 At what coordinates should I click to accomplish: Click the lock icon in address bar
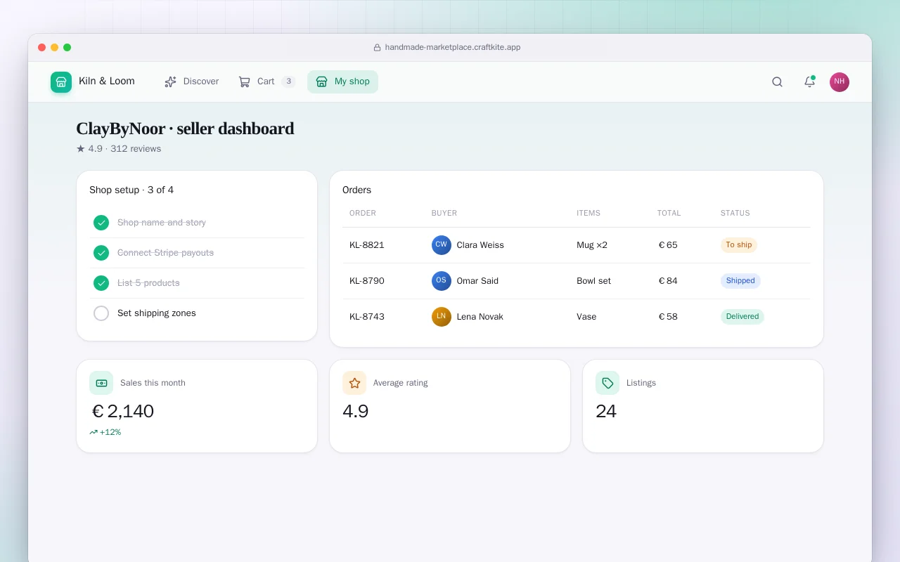377,48
